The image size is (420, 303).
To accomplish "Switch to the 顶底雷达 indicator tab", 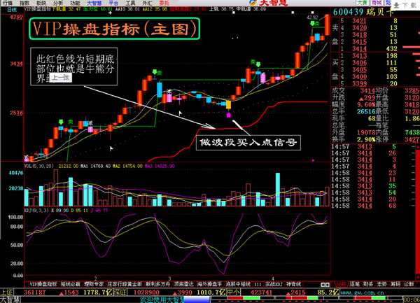I will pos(183,284).
